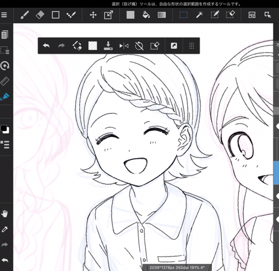Viewport: 279px width, 271px height.
Task: Select the selection pen tool
Action: point(215,14)
